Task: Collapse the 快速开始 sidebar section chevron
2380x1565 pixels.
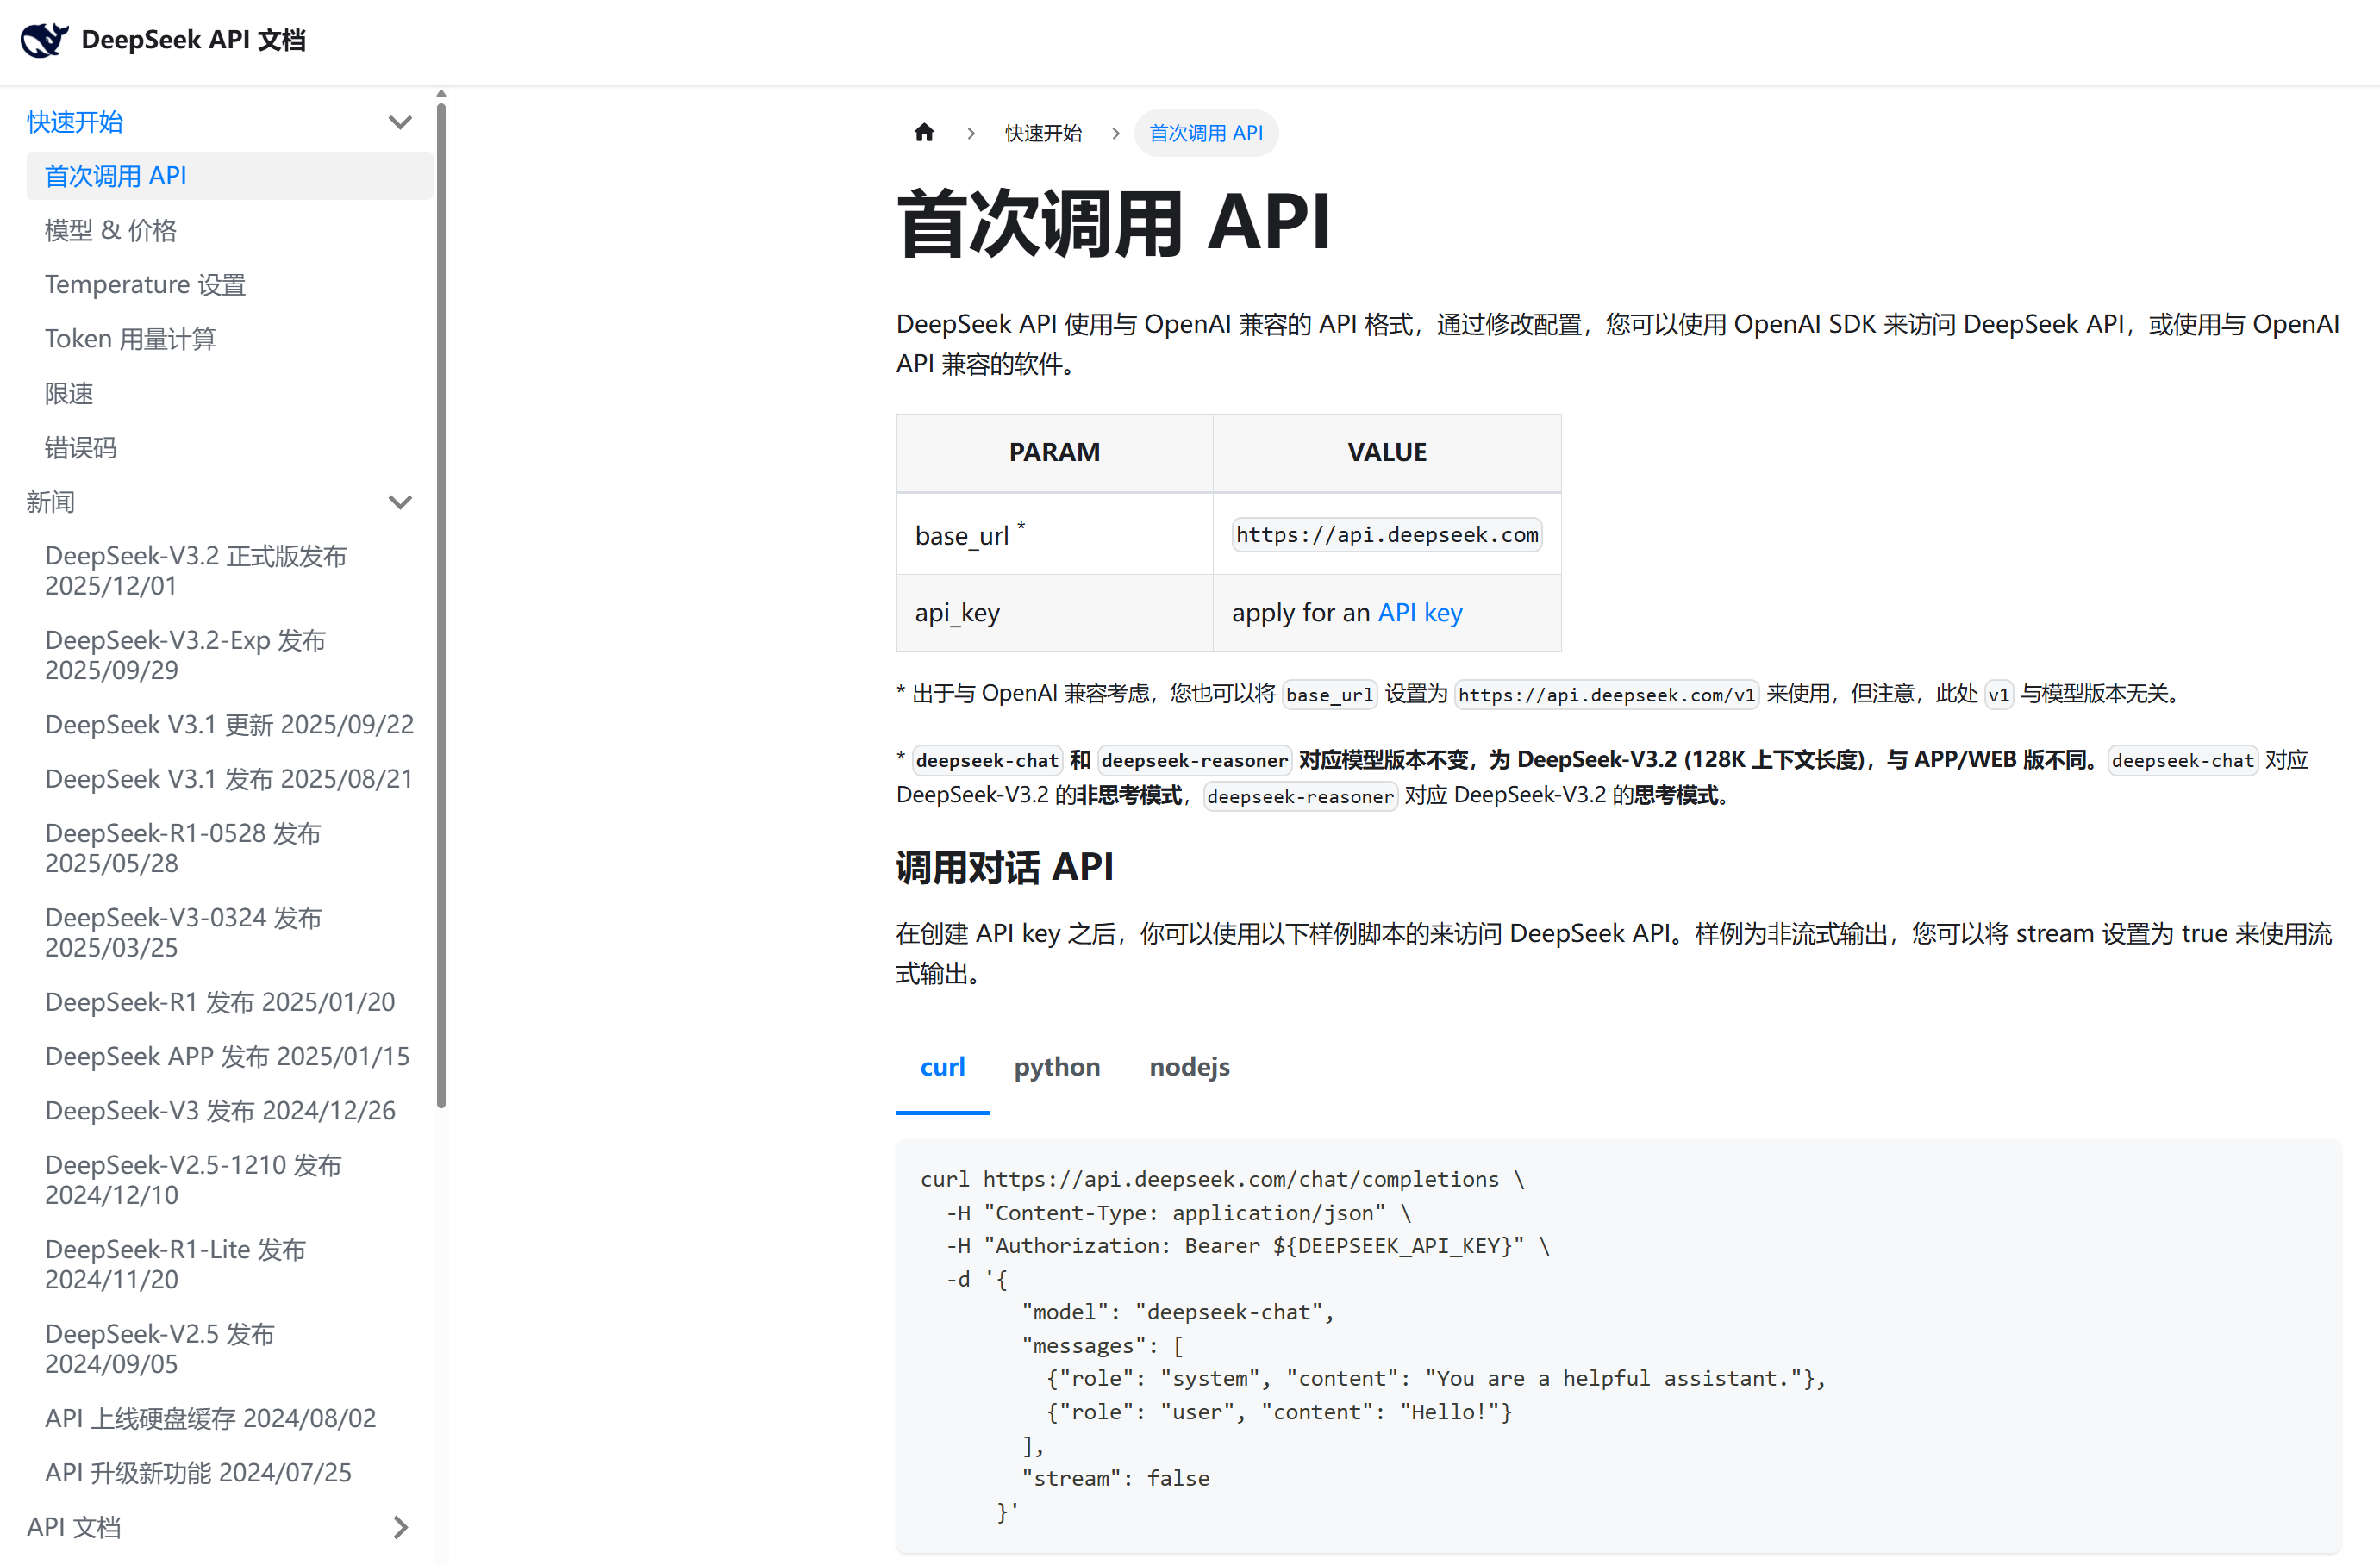Action: pyautogui.click(x=400, y=122)
